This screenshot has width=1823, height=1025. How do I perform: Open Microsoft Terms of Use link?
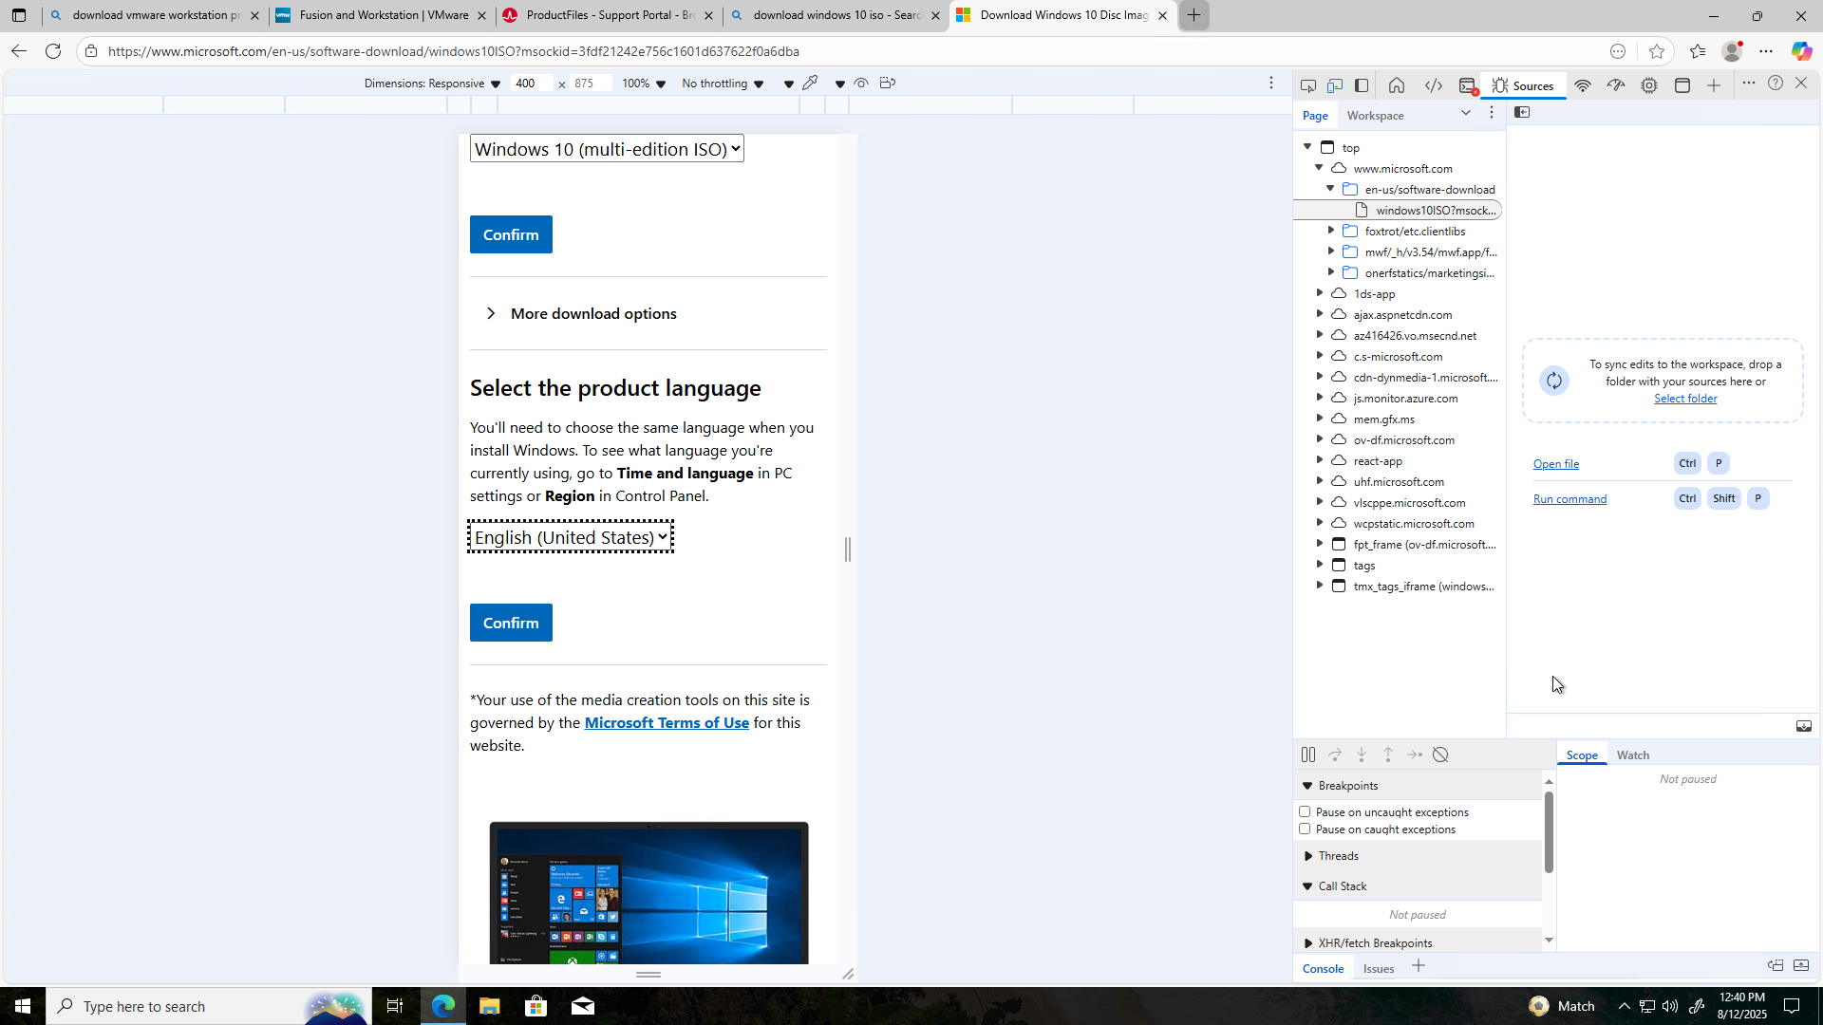[x=667, y=723]
